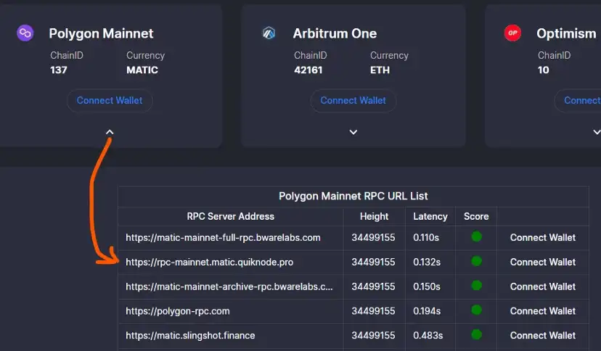
Task: Connect wallet on the Optimism card
Action: tap(581, 101)
